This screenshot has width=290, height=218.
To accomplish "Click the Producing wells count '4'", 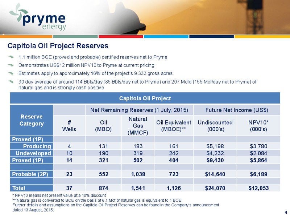I will click(69, 146).
